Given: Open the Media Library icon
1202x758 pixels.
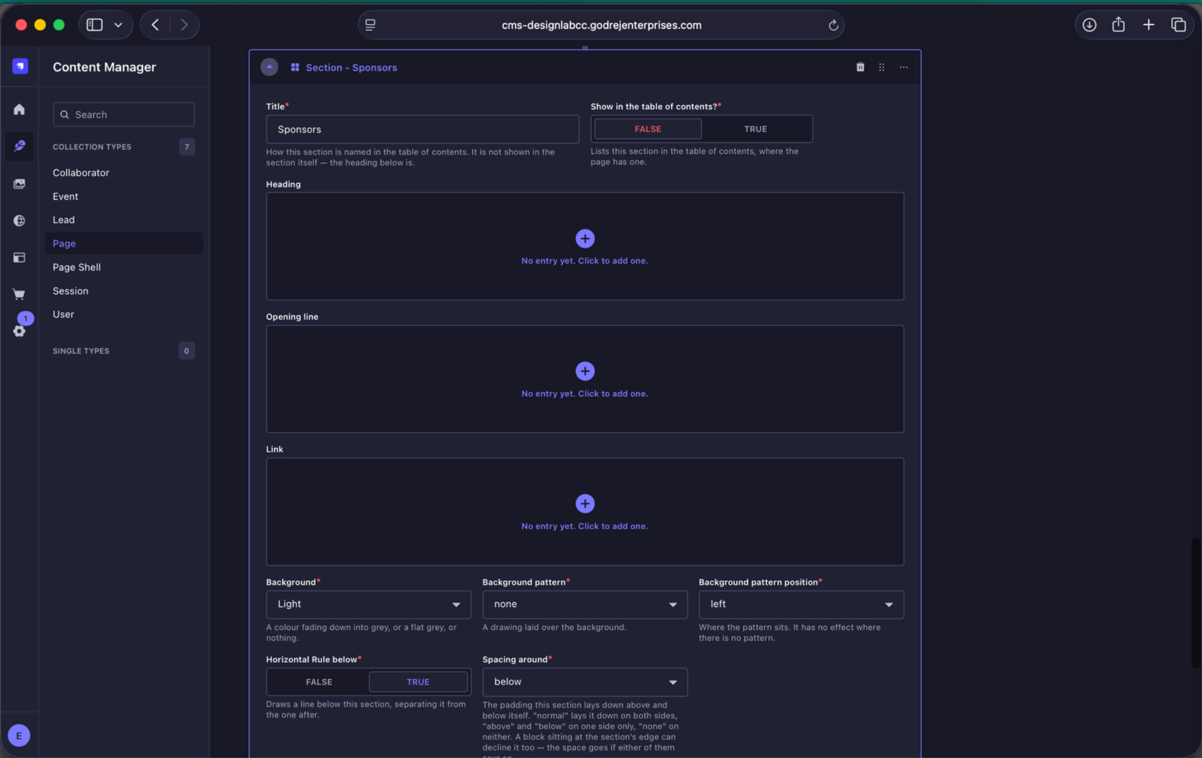Looking at the screenshot, I should coord(19,184).
